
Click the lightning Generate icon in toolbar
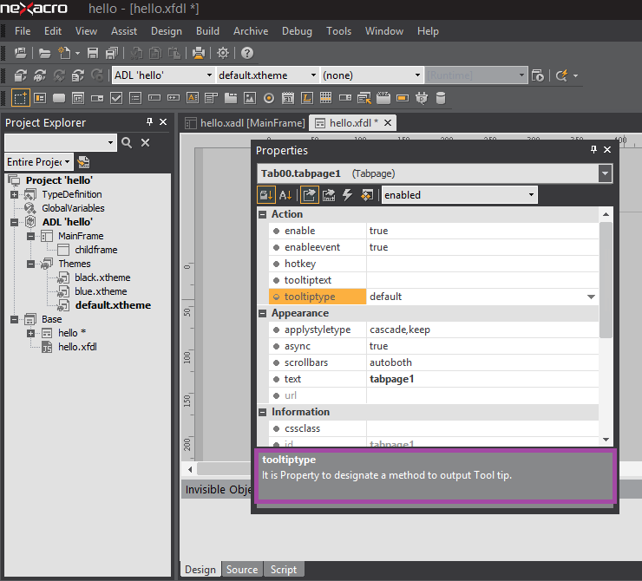[562, 75]
